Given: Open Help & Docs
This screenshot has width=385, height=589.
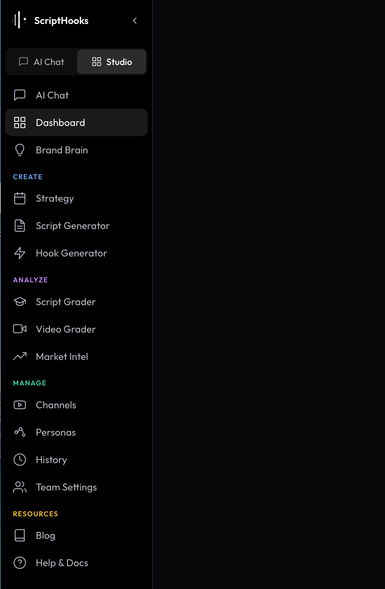Looking at the screenshot, I should coord(62,563).
